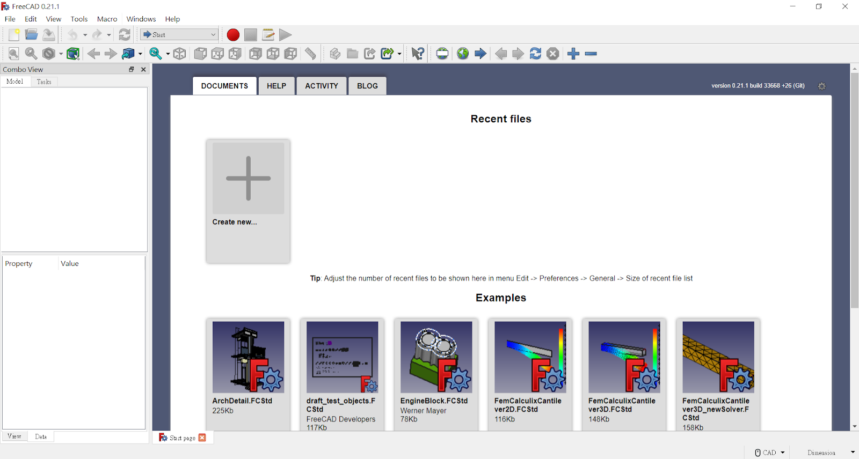This screenshot has height=459, width=859.
Task: Set view to right
Action: (235, 54)
